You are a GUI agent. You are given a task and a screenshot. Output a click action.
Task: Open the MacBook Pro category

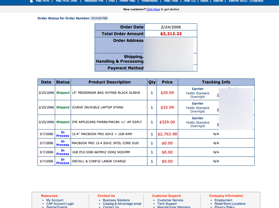coord(94,1)
